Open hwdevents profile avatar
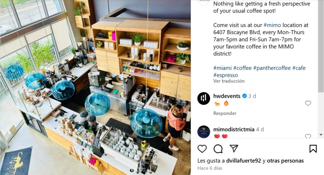This screenshot has height=175, width=324. pyautogui.click(x=203, y=98)
